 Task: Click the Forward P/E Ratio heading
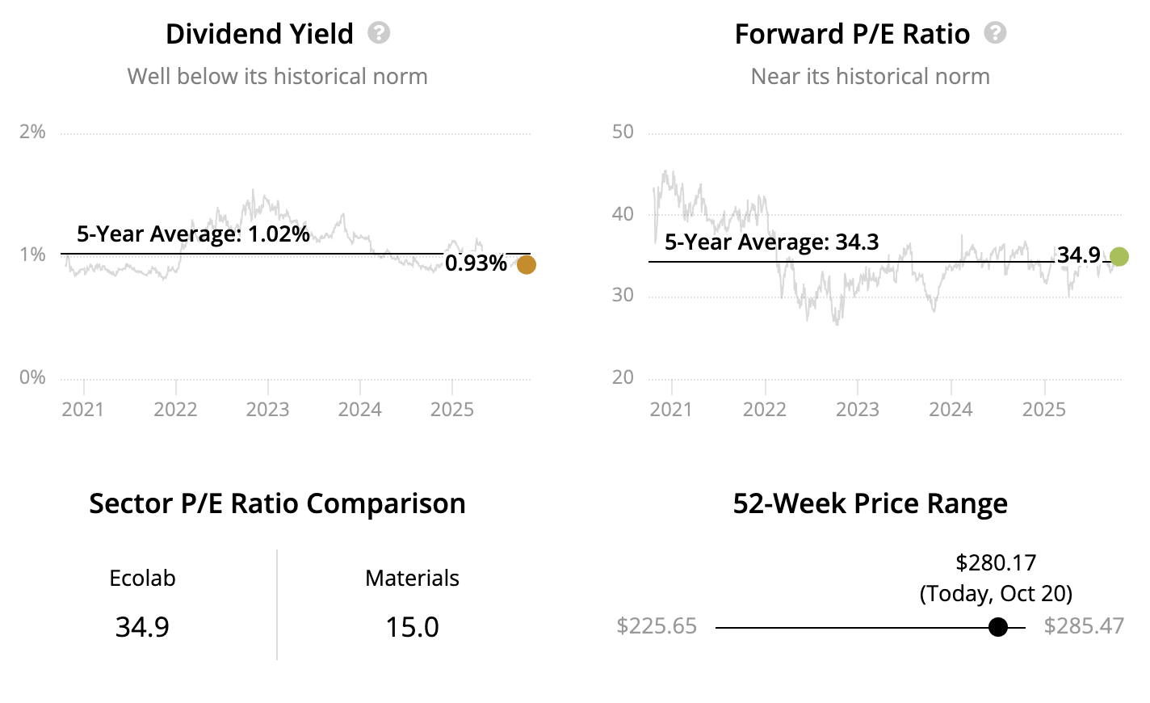click(852, 34)
